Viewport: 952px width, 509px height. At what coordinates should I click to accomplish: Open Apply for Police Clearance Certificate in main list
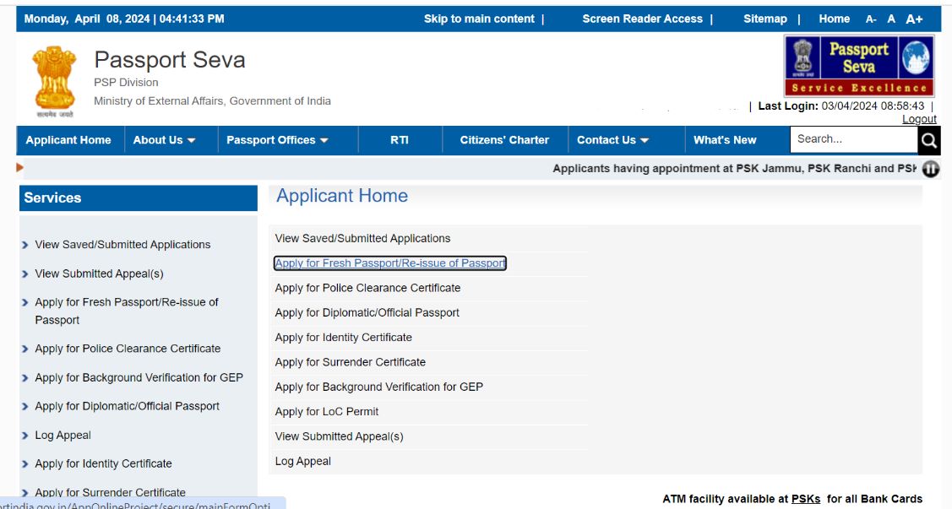(x=367, y=288)
